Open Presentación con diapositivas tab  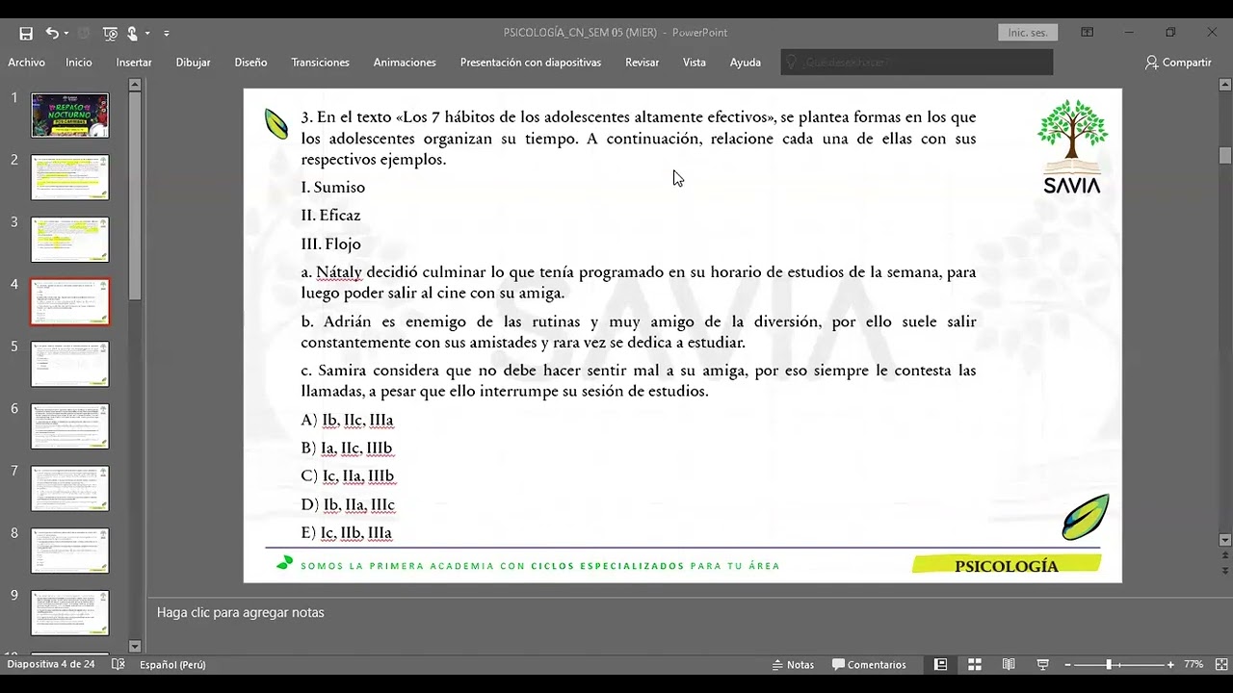tap(531, 63)
